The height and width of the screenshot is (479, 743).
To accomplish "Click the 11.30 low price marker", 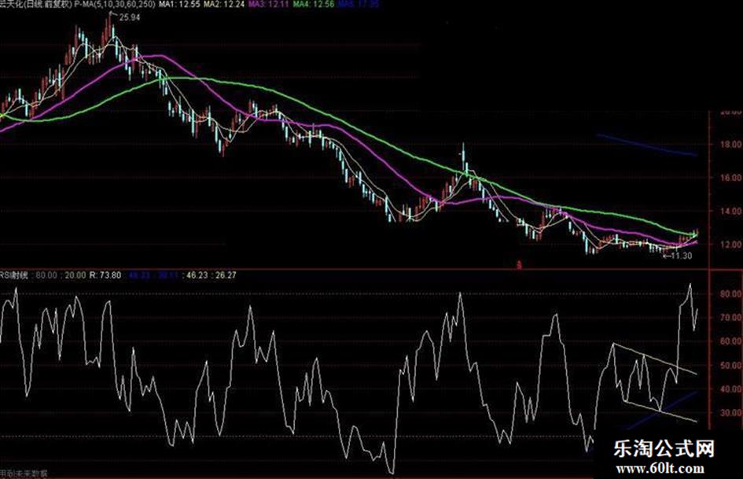I will coord(681,255).
